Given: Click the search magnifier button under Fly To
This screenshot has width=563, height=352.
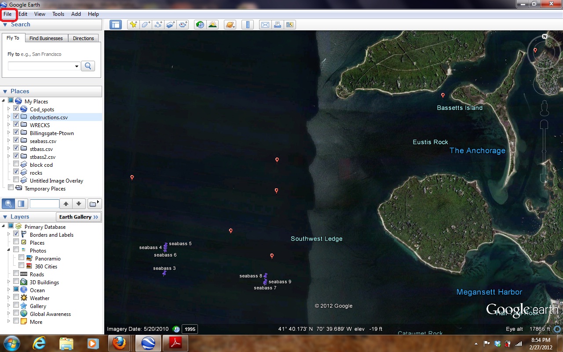Looking at the screenshot, I should (88, 66).
